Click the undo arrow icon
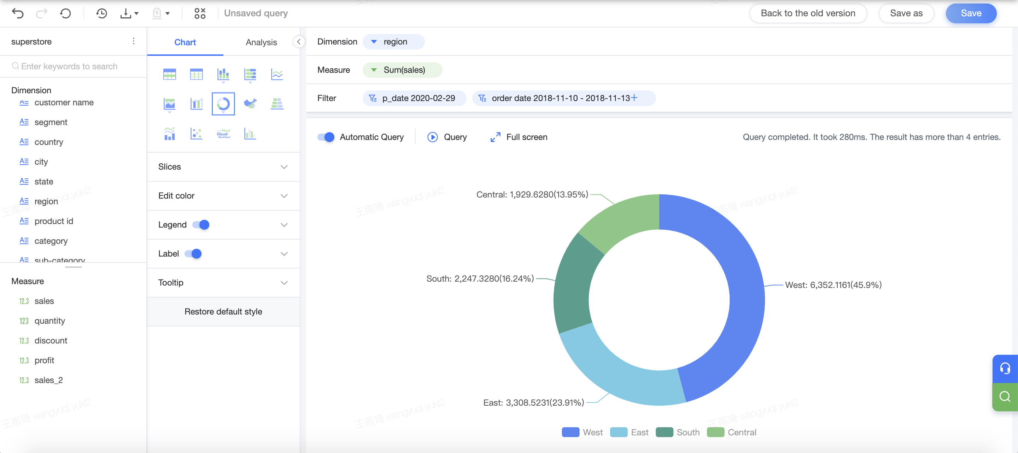 [18, 13]
